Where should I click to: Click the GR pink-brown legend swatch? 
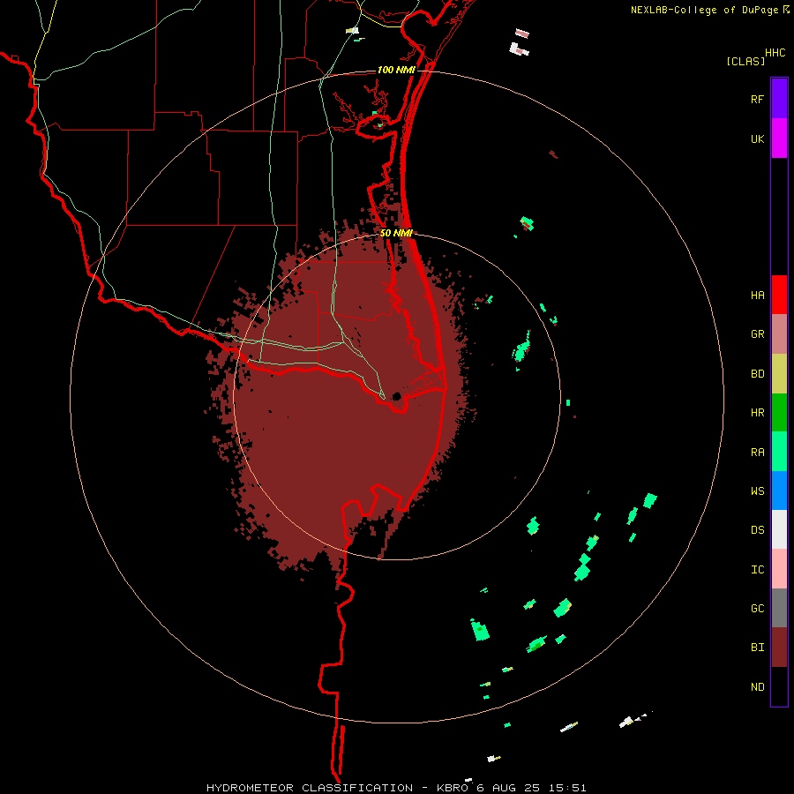(779, 334)
